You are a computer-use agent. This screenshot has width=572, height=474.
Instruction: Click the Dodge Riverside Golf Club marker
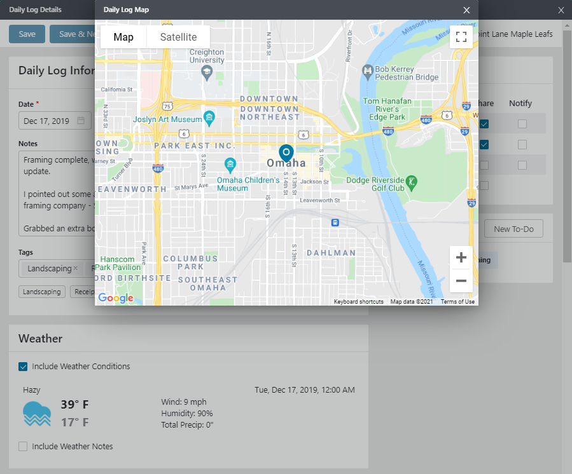(412, 182)
